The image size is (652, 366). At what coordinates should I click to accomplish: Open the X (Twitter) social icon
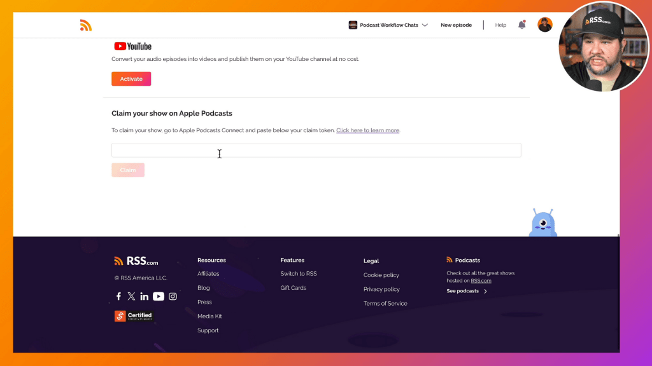[131, 296]
